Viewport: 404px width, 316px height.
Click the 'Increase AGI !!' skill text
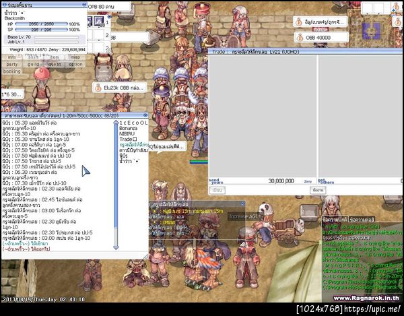click(x=246, y=217)
